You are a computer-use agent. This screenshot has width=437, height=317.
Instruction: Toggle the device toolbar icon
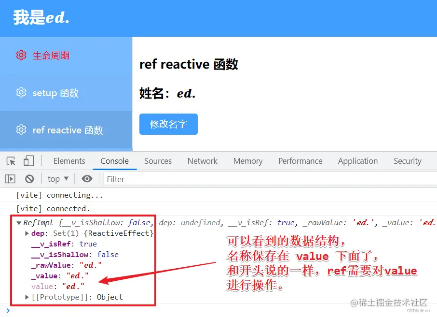(x=29, y=161)
